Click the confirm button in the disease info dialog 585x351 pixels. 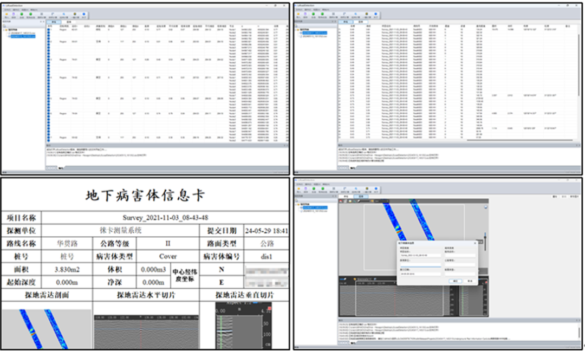456,282
